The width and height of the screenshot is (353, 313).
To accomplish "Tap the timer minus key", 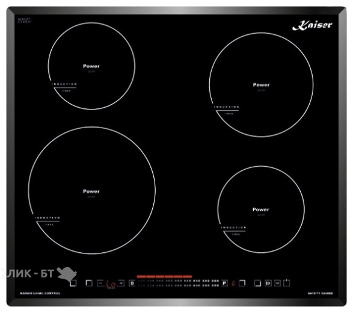I will (100, 283).
